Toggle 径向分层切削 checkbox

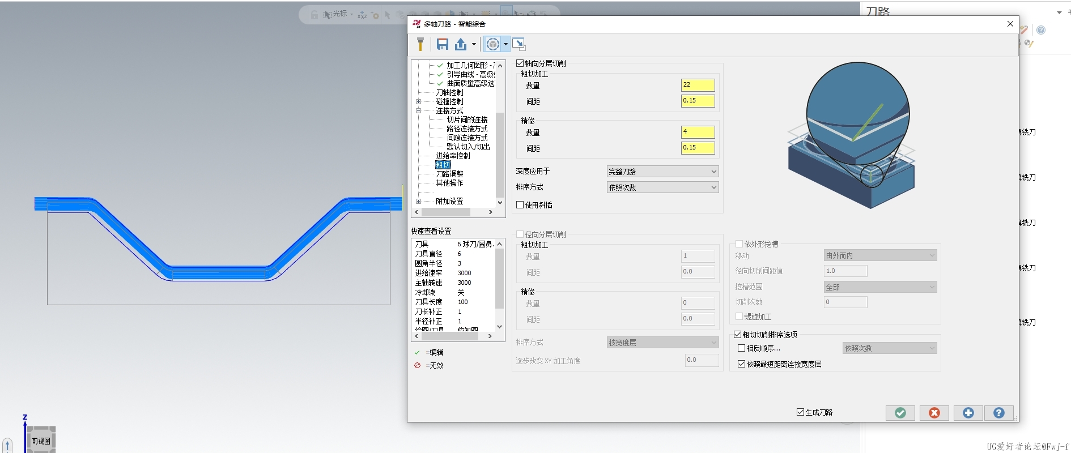pos(520,234)
